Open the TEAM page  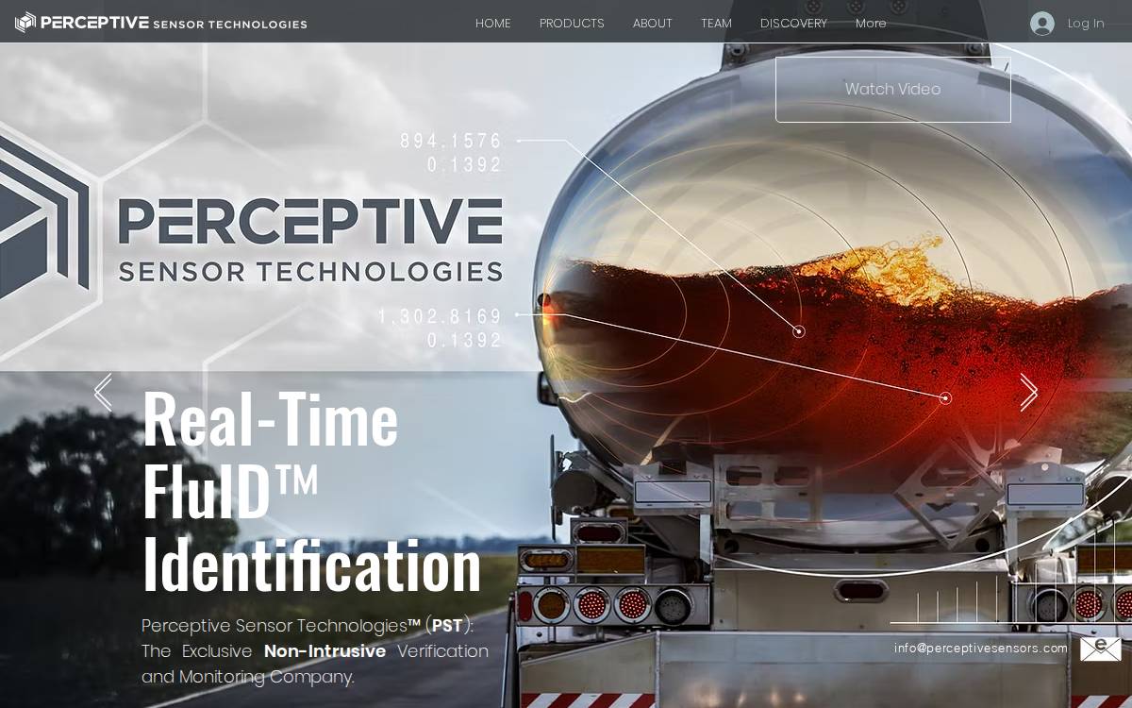point(716,24)
